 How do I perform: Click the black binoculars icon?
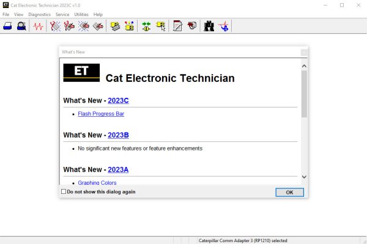coord(209,26)
